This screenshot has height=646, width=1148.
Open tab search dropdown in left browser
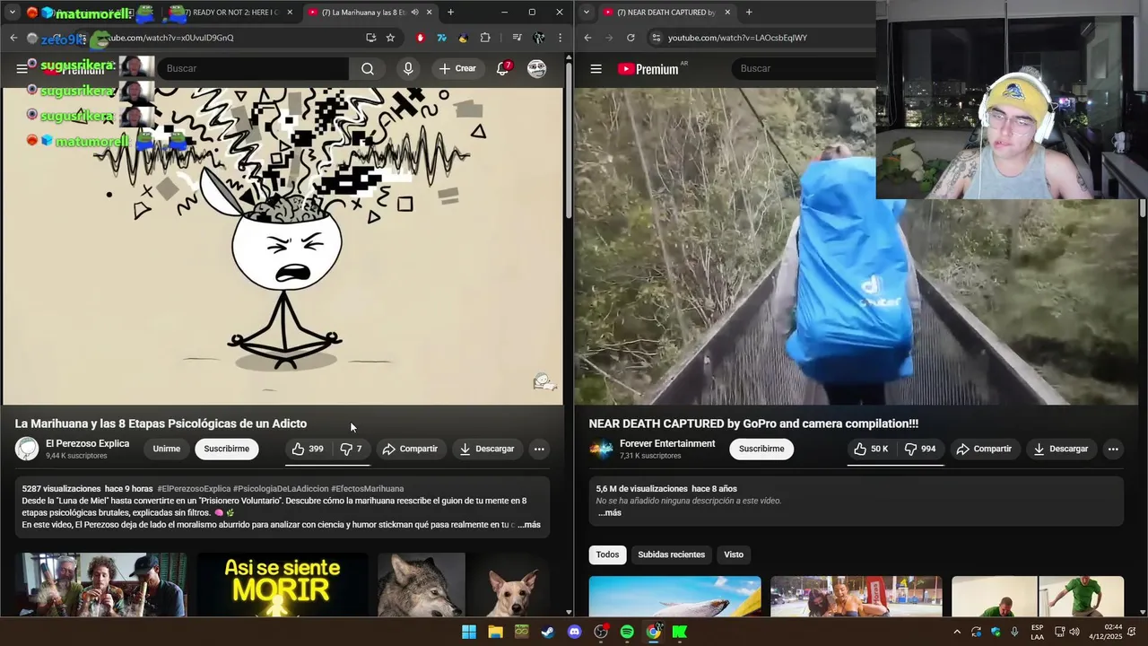[12, 13]
